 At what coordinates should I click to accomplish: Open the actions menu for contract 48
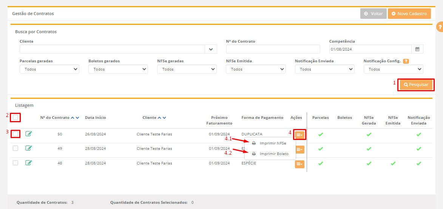(299, 164)
